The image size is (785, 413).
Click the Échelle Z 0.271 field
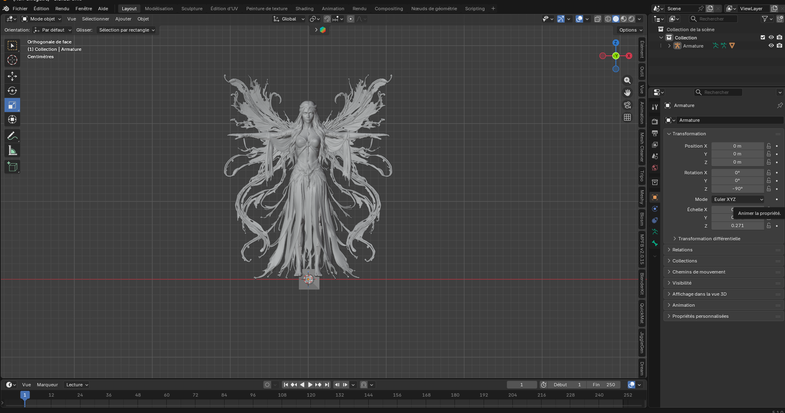(737, 226)
